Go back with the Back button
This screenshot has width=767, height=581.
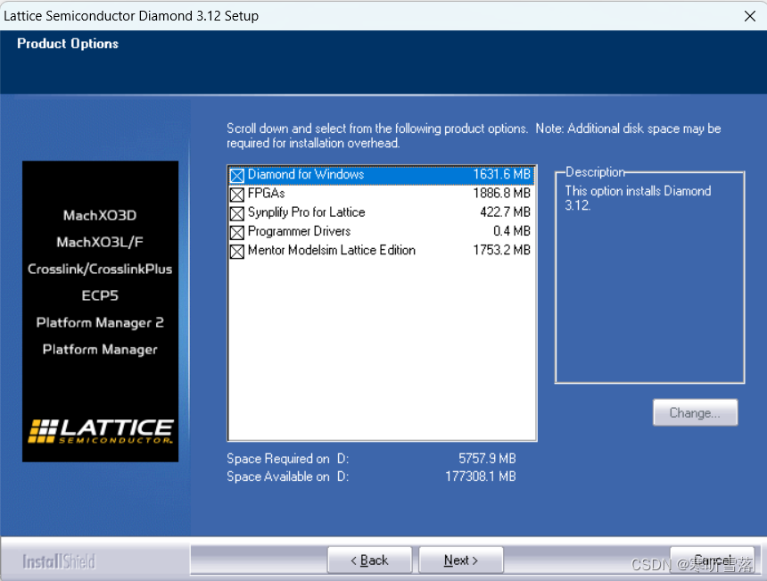tap(369, 560)
